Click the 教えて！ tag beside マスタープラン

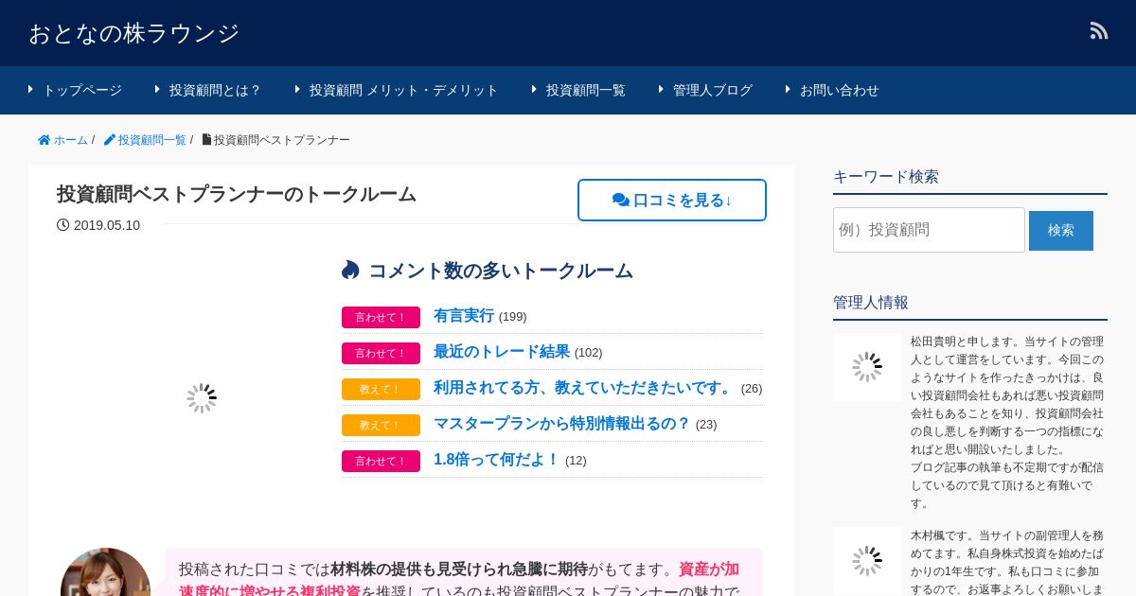tap(381, 425)
